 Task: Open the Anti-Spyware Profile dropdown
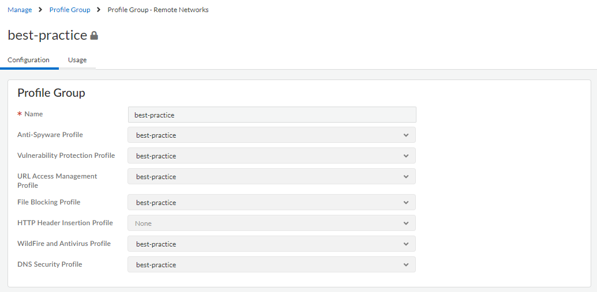(x=272, y=135)
